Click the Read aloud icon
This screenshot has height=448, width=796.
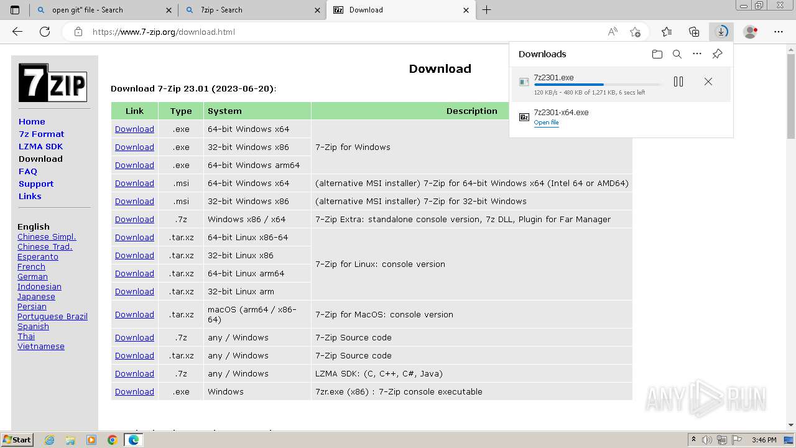coord(613,32)
